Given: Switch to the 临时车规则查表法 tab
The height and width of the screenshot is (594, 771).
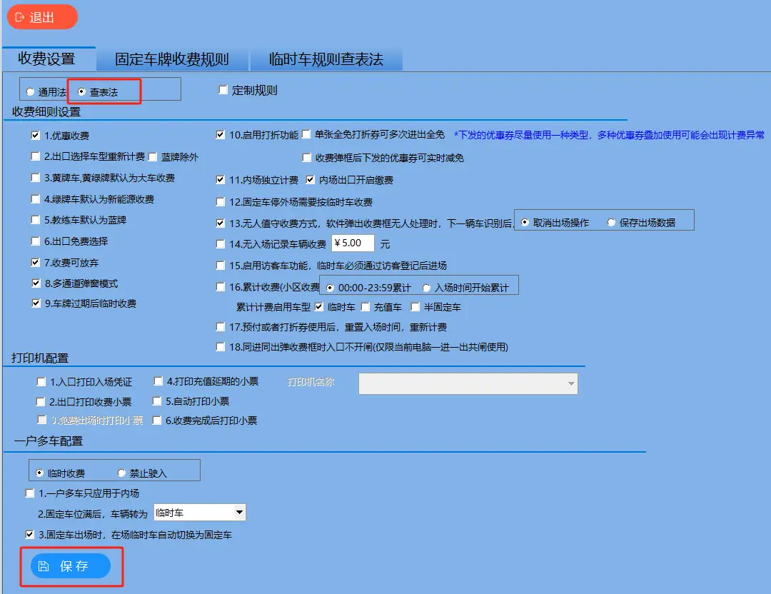Looking at the screenshot, I should coord(326,59).
